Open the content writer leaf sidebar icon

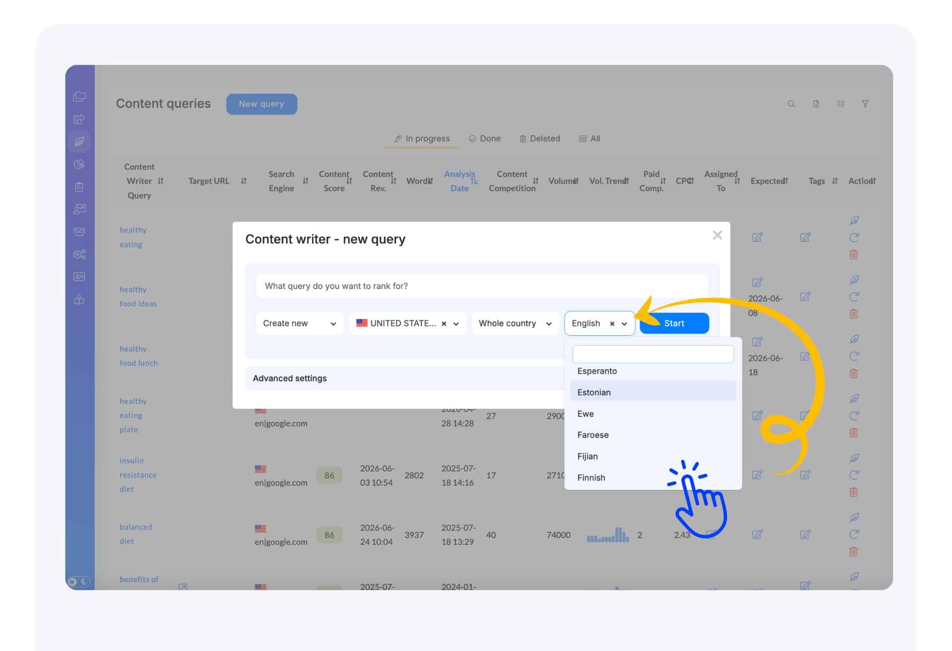click(x=79, y=142)
